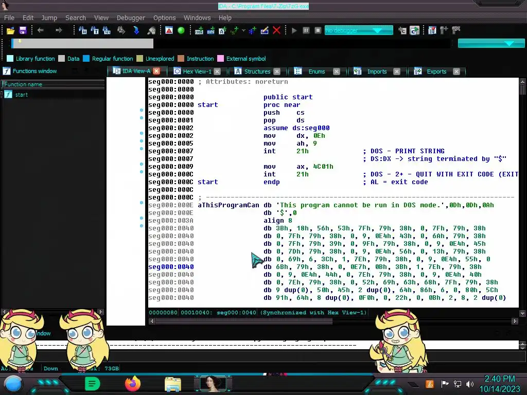Click the green circle status icon
Screen dimensions: 527x395
181,30
